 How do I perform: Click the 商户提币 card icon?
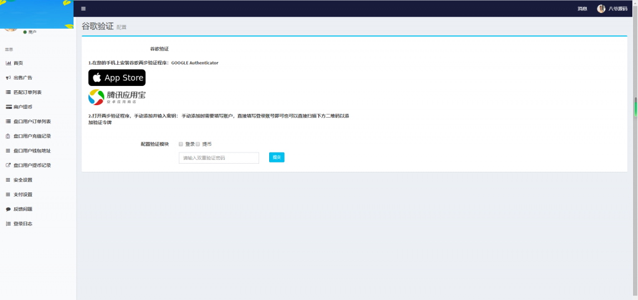(x=8, y=107)
